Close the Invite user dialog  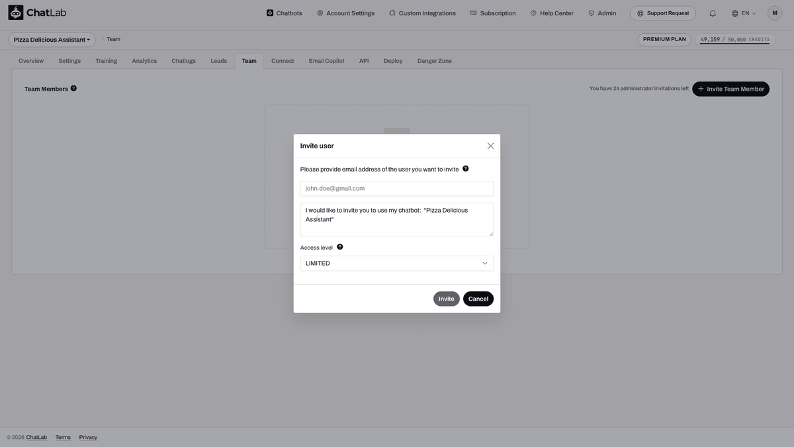click(490, 146)
